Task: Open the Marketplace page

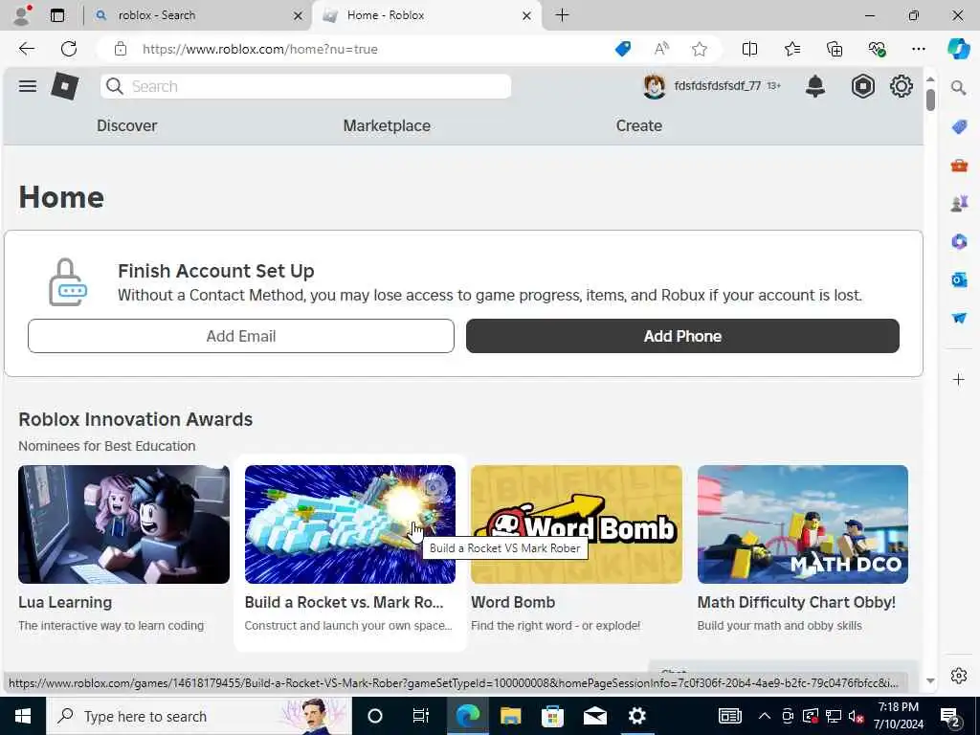Action: [387, 125]
